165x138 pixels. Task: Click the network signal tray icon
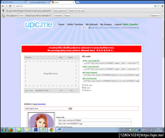pos(149,130)
